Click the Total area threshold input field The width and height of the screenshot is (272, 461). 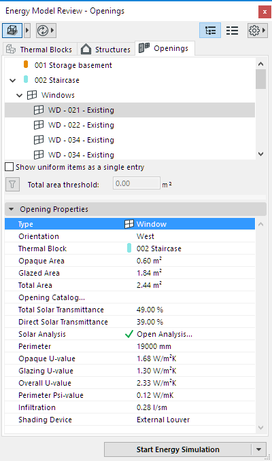pos(137,183)
